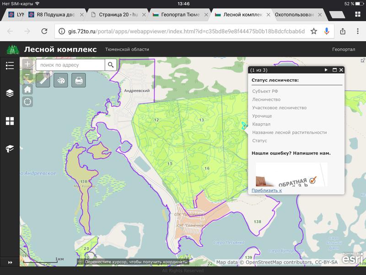Click the my location target button
This screenshot has height=275, width=366.
coord(27,101)
